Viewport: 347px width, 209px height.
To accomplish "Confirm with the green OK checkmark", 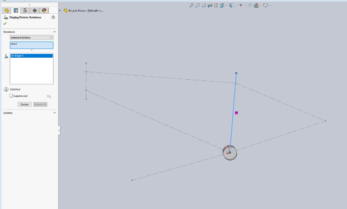I will 5,24.
